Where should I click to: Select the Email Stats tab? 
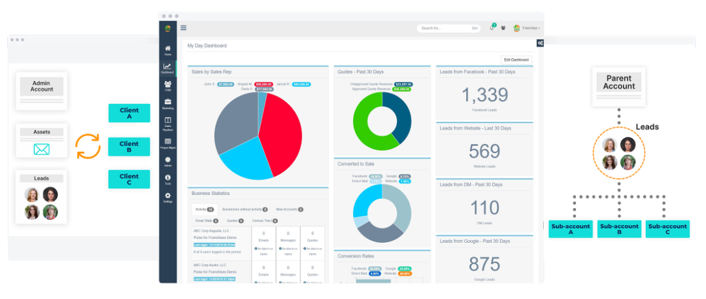click(x=206, y=221)
